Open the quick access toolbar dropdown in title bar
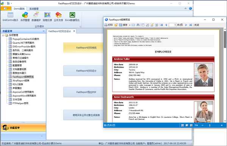Viewport: 227px width, 146px height. (11, 3)
